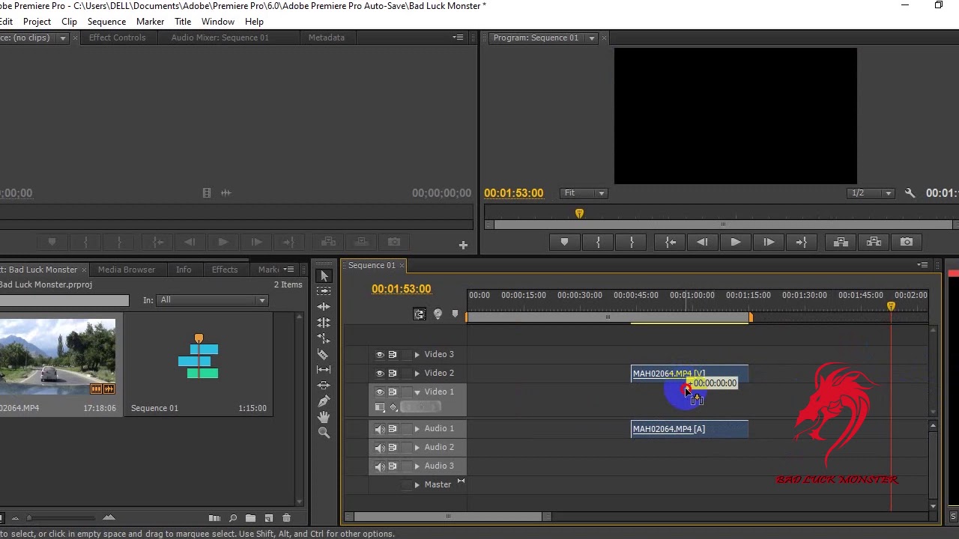Select the Track Select tool
The height and width of the screenshot is (539, 959).
pyautogui.click(x=324, y=291)
